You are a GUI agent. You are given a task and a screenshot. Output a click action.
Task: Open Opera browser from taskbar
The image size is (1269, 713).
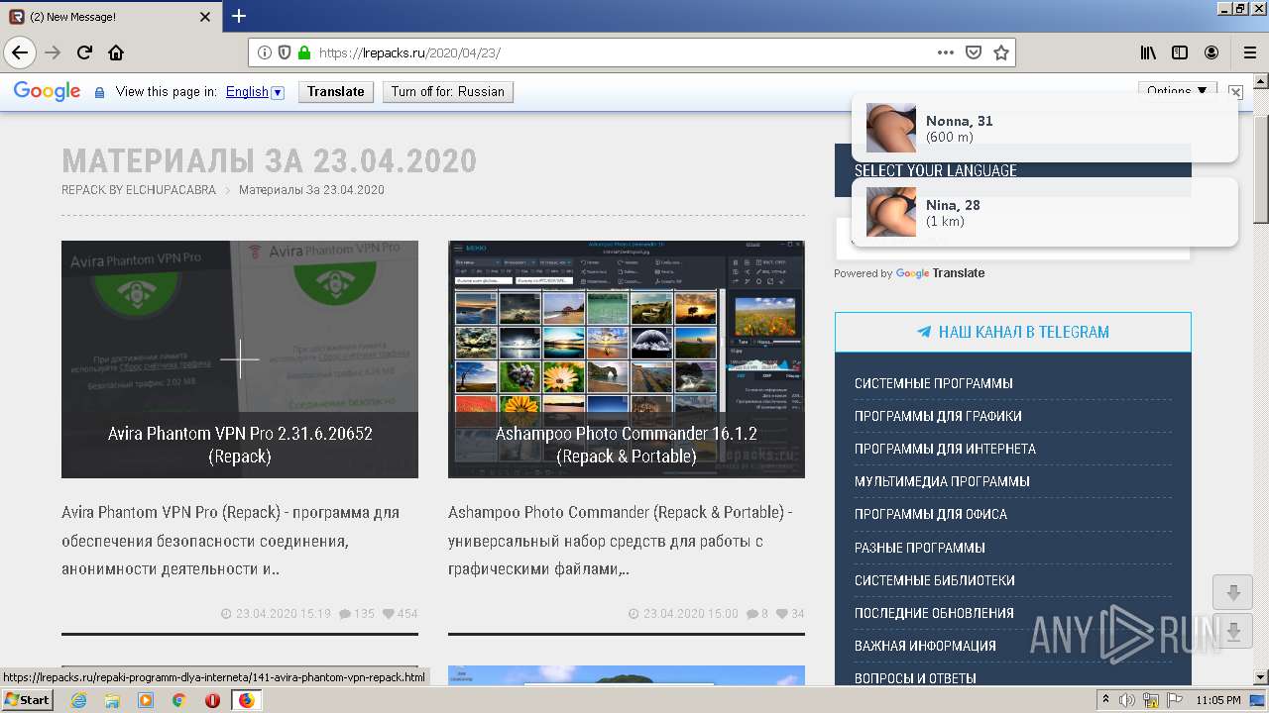pyautogui.click(x=213, y=700)
